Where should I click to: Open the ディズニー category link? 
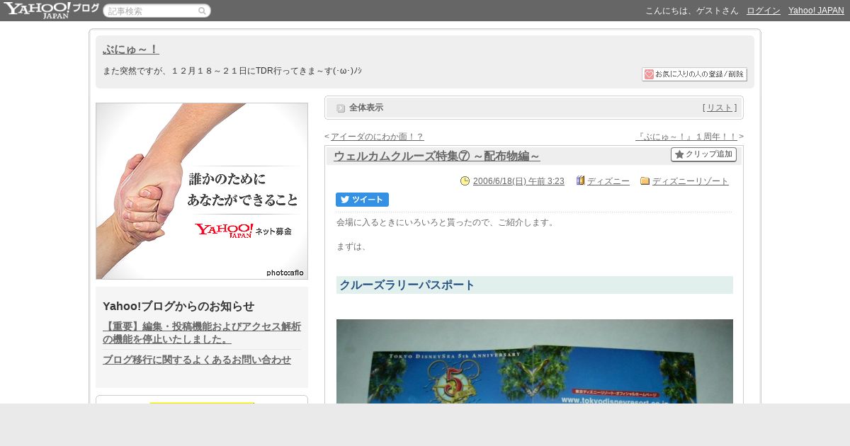click(x=608, y=181)
